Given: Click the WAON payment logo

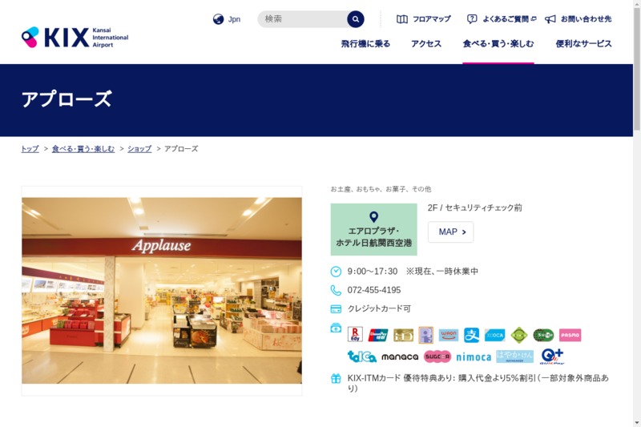Looking at the screenshot, I should 449,335.
